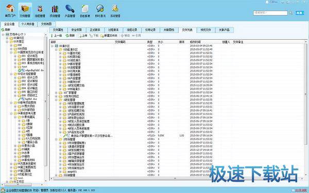Viewport: 309px width, 193px height.
Task: Switch to the 安全权限 tab
Action: pyautogui.click(x=76, y=30)
